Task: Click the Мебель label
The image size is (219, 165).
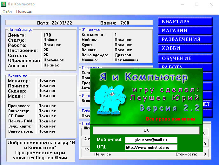Action: [x=89, y=40]
